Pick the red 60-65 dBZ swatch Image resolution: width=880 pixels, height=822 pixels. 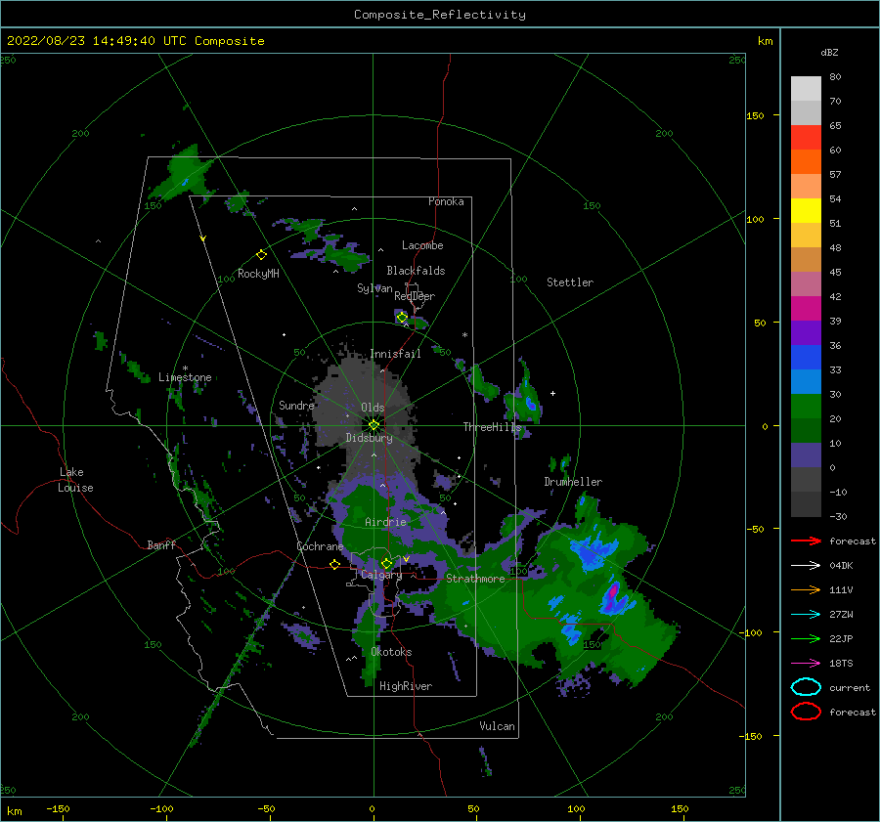pyautogui.click(x=806, y=138)
